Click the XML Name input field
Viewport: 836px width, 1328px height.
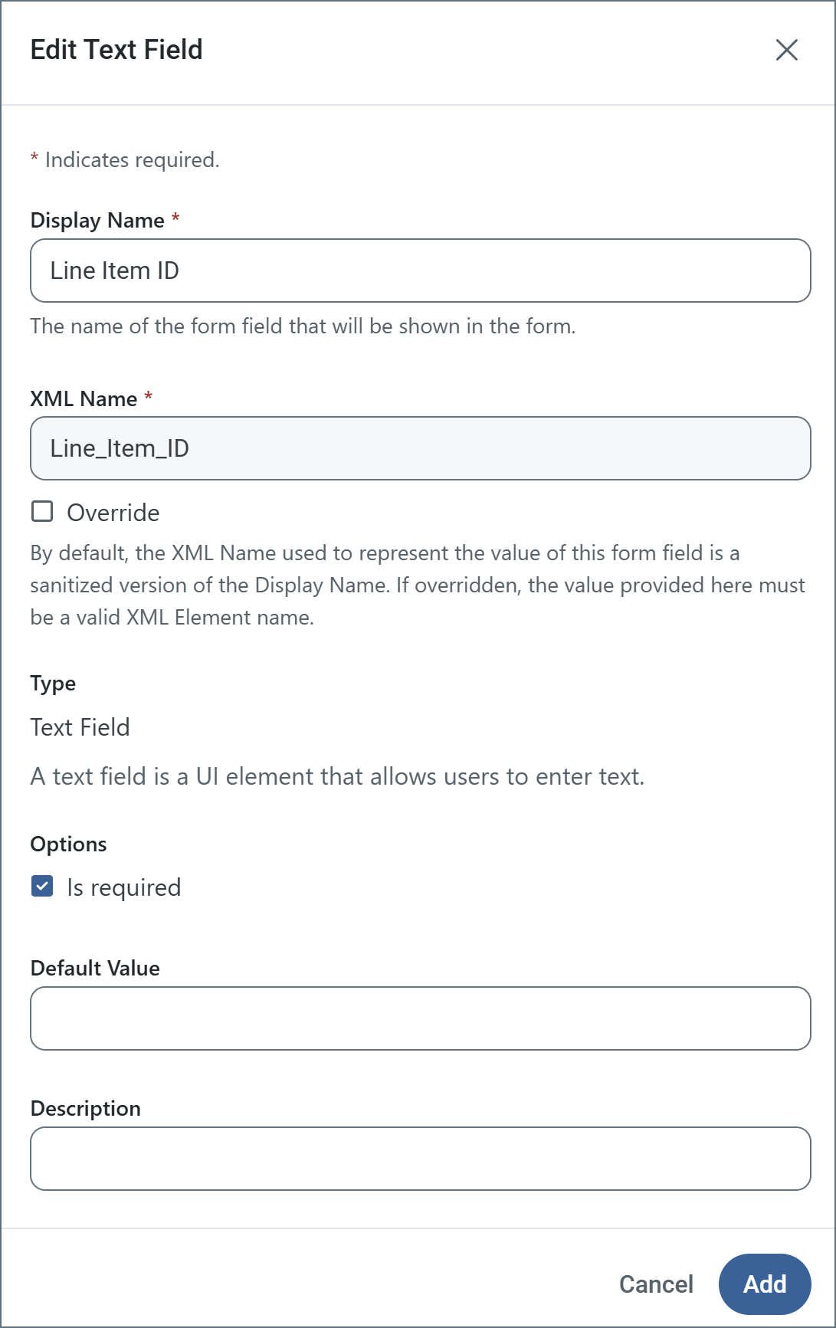[x=420, y=448]
